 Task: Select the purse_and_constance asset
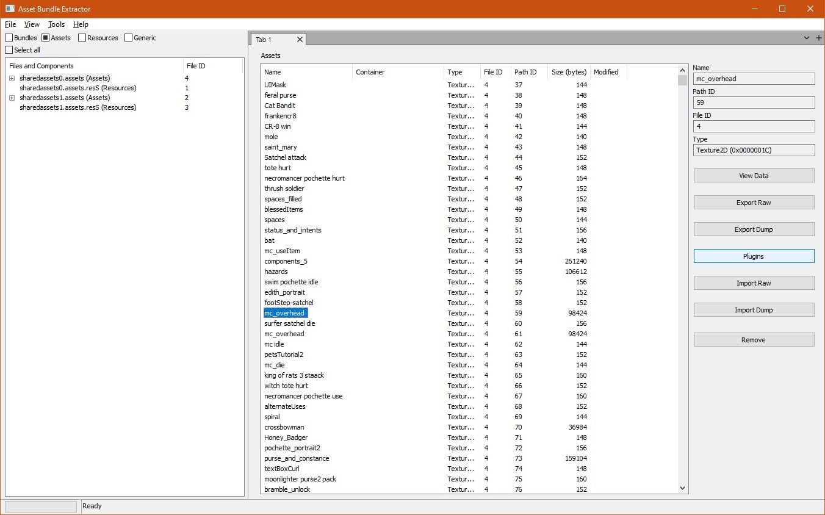pyautogui.click(x=297, y=458)
